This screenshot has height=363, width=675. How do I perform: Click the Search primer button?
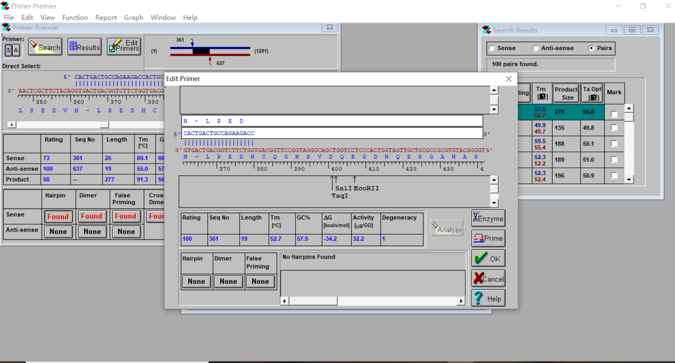(45, 47)
